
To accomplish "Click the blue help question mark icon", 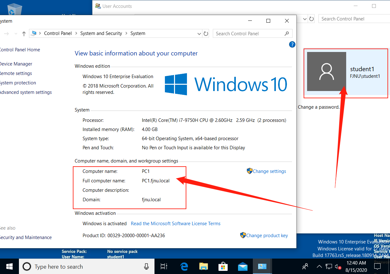I will click(292, 44).
